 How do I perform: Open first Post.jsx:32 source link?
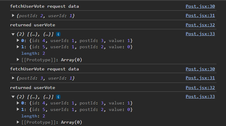[x=200, y=25]
